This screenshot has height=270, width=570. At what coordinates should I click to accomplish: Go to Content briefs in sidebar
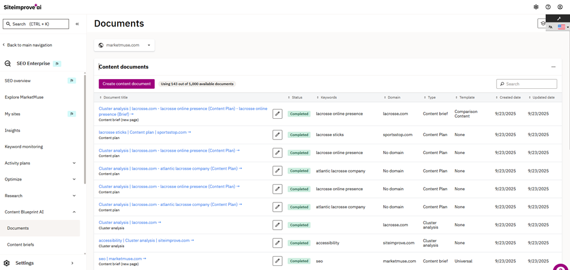tap(21, 245)
